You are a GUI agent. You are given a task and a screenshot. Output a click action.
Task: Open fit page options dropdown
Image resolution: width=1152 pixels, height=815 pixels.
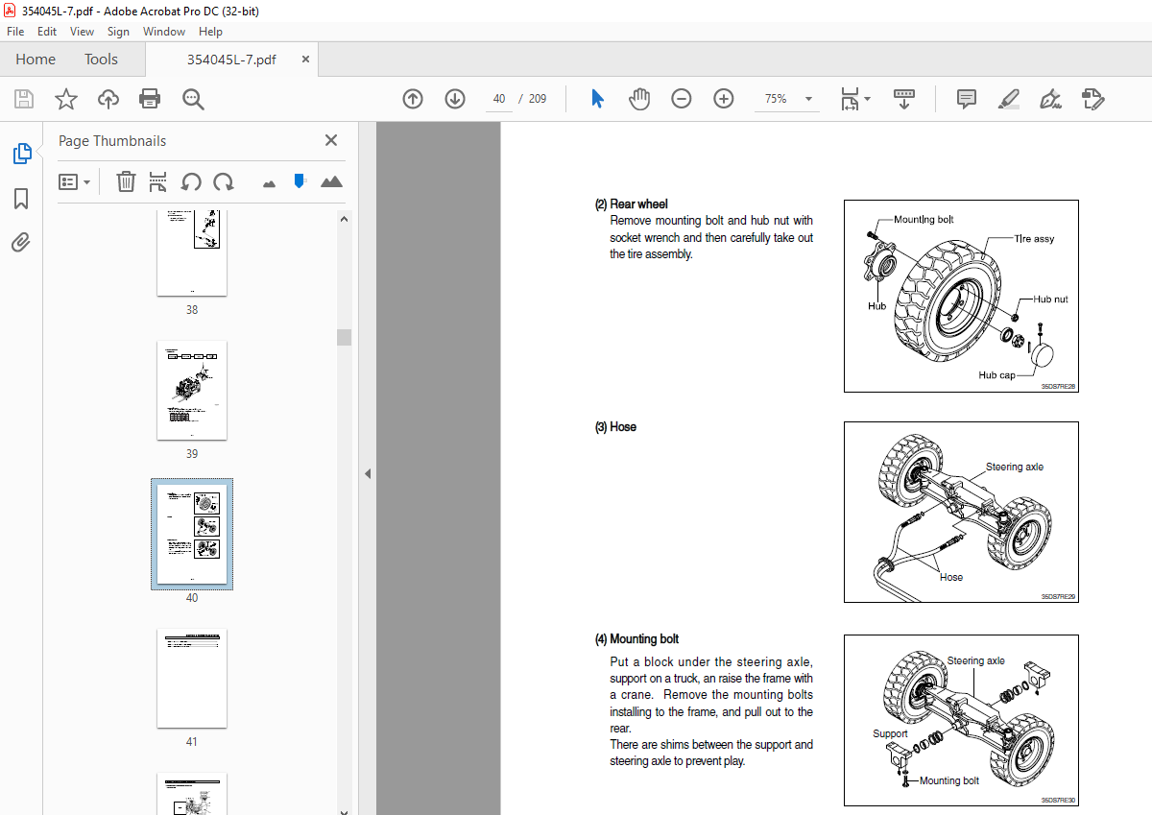click(855, 99)
